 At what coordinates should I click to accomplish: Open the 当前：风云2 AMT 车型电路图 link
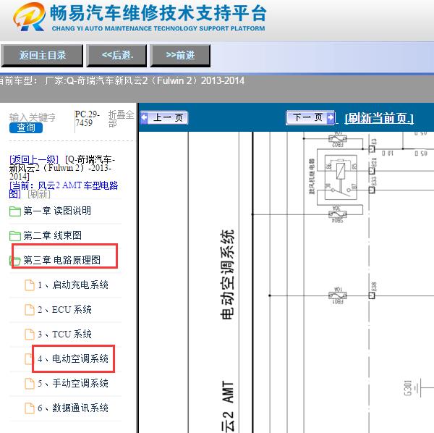64,190
